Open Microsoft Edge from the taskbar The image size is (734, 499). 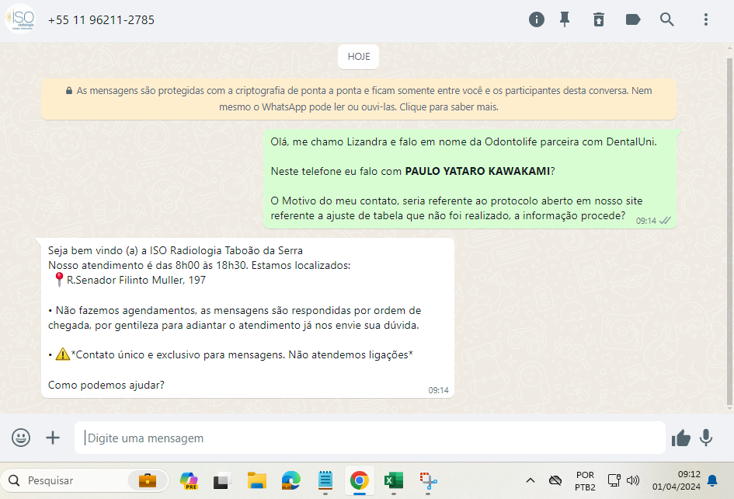(x=290, y=480)
